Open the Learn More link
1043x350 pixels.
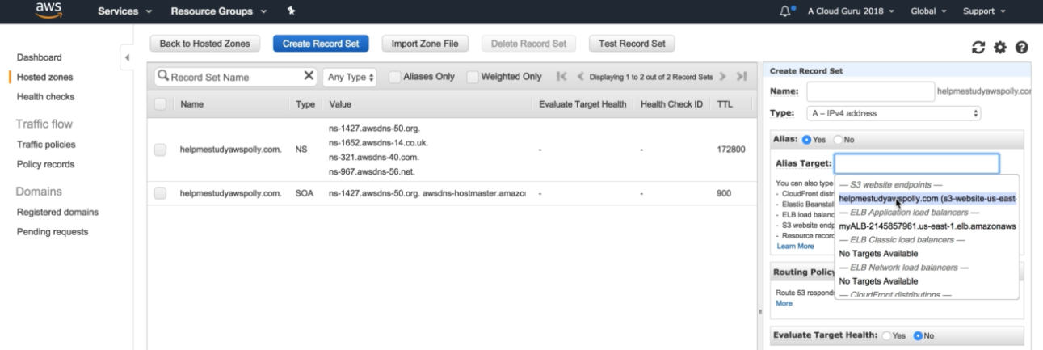click(x=795, y=247)
